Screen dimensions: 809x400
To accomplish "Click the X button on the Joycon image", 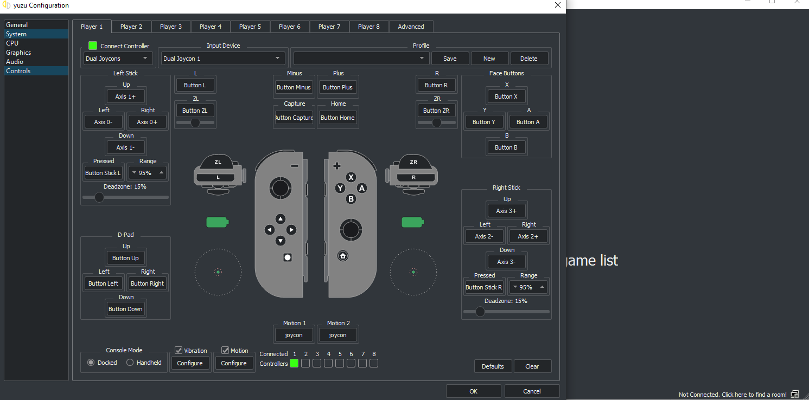I will (x=351, y=177).
